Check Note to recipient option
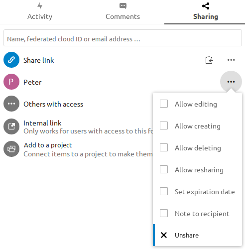This screenshot has width=245, height=249. pyautogui.click(x=164, y=213)
